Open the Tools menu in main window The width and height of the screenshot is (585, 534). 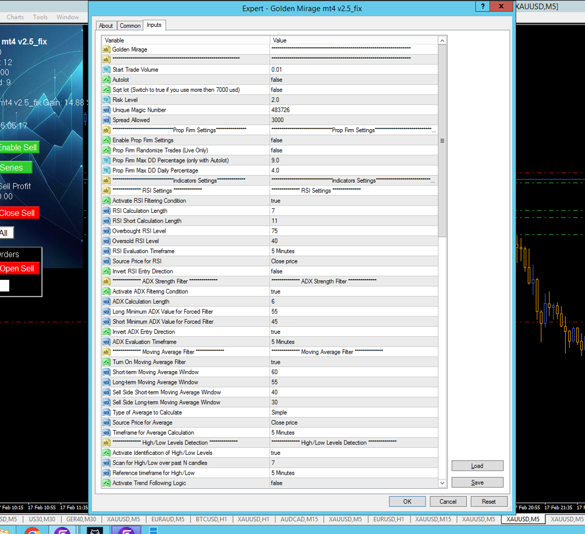pyautogui.click(x=40, y=17)
